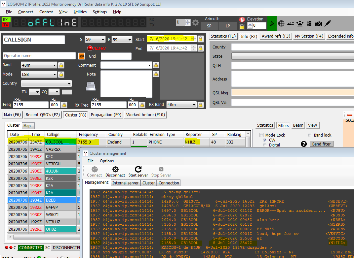Click the Band filter button
The image size is (354, 258).
tap(322, 144)
